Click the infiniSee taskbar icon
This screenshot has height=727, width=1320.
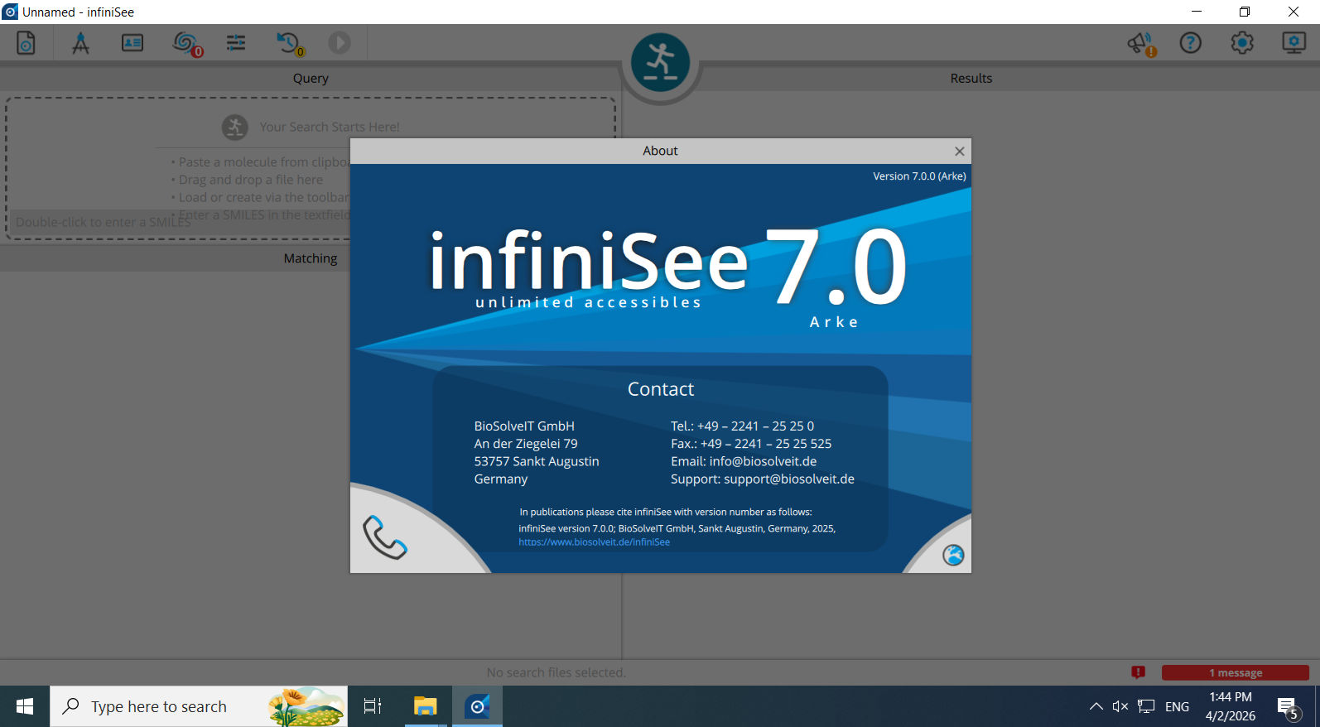point(478,706)
